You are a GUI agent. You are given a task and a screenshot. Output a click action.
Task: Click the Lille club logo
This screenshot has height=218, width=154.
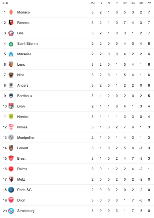11,33
